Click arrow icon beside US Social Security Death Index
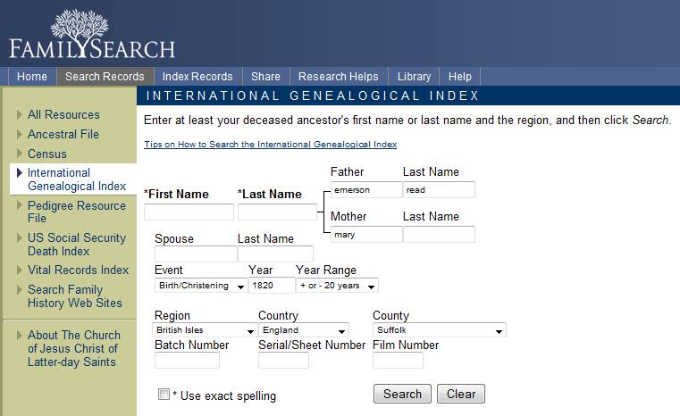 (x=19, y=237)
